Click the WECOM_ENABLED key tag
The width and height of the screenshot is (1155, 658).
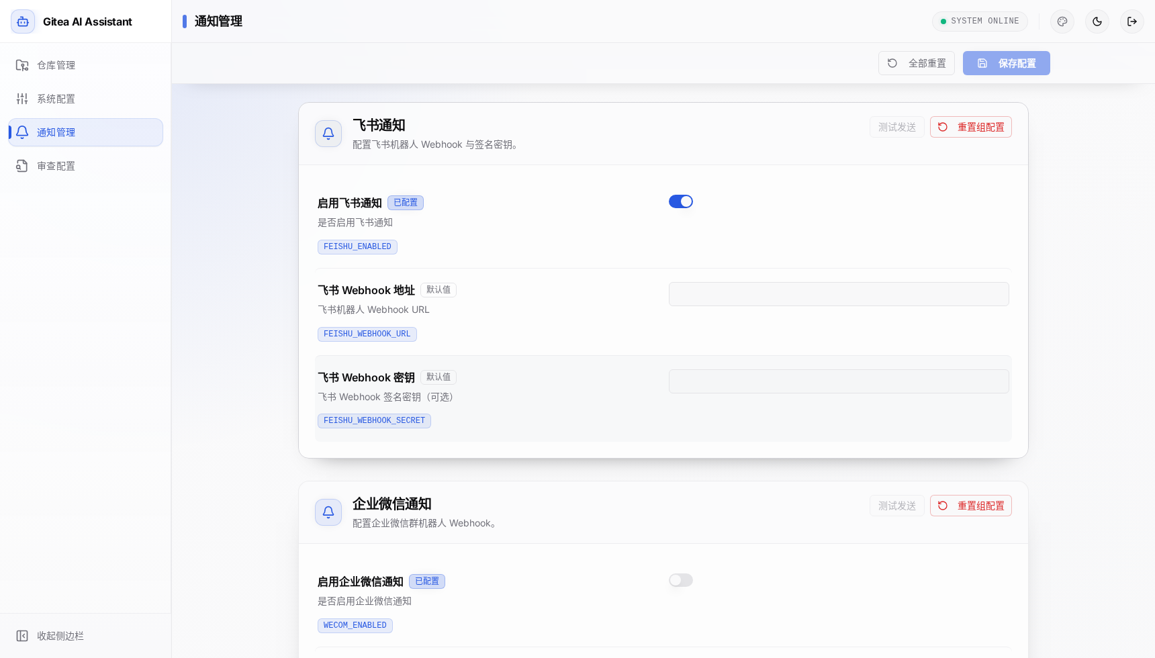click(x=355, y=626)
